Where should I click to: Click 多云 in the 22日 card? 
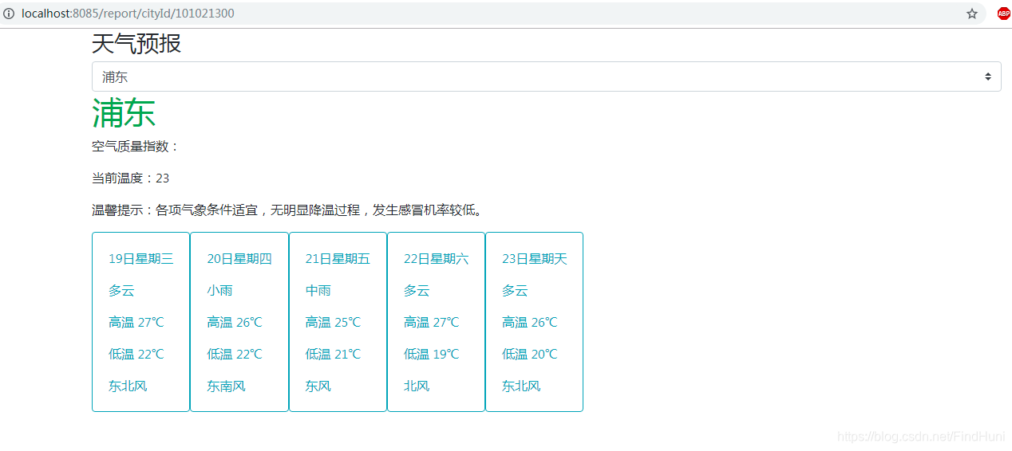(417, 291)
